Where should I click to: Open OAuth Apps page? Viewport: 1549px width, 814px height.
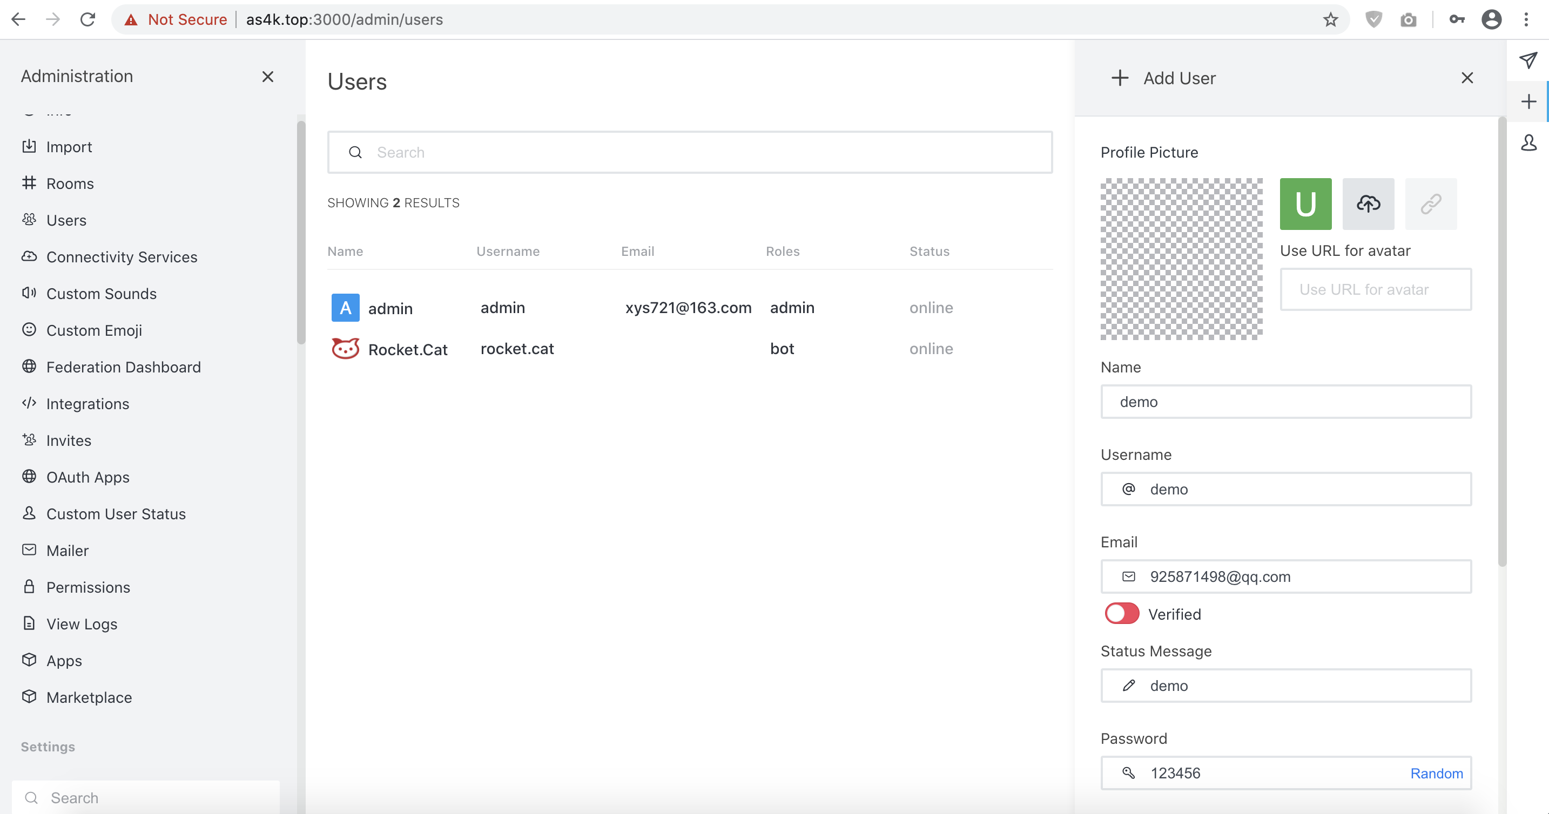coord(76,477)
